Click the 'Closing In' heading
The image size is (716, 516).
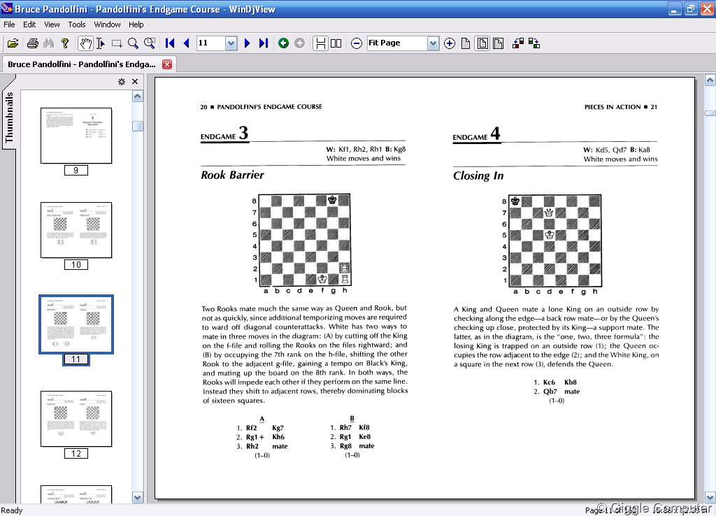478,175
